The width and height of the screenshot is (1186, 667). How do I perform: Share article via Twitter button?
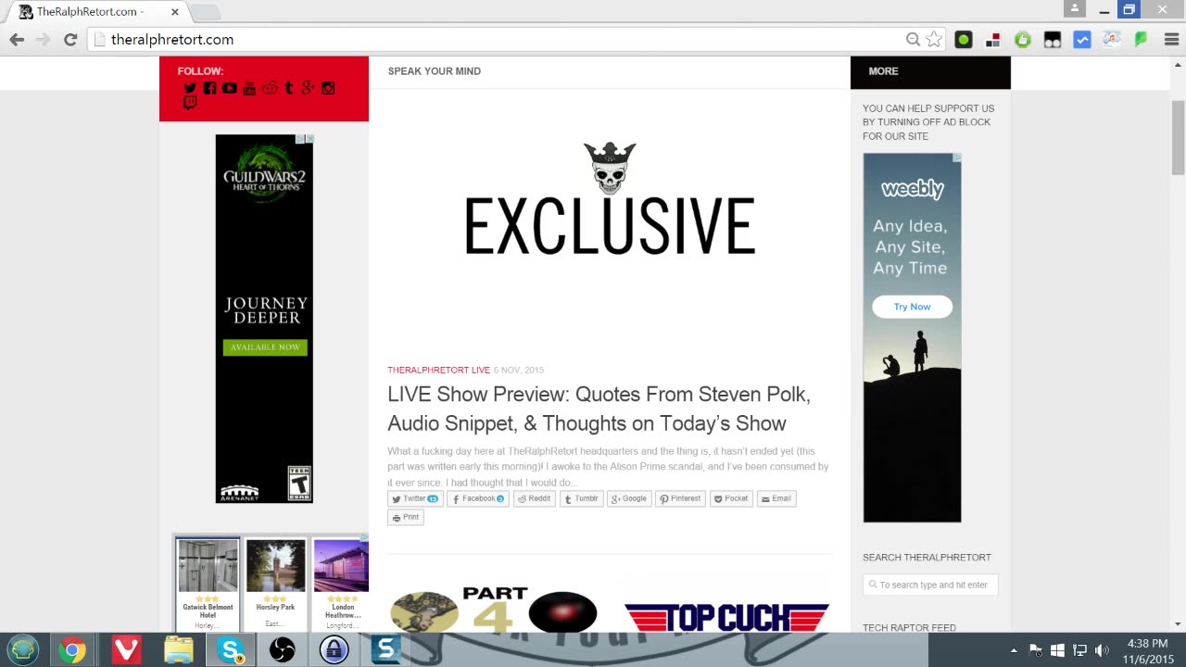415,498
